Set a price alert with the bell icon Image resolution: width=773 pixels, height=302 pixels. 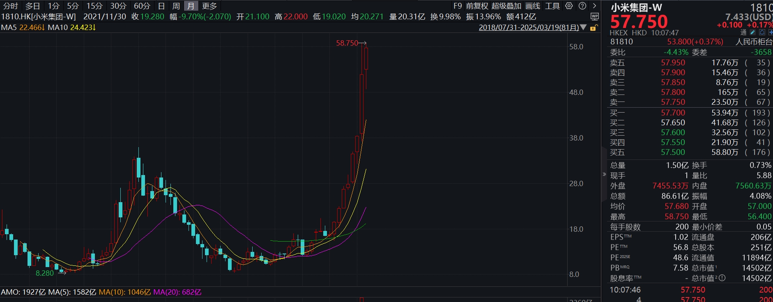(762, 32)
